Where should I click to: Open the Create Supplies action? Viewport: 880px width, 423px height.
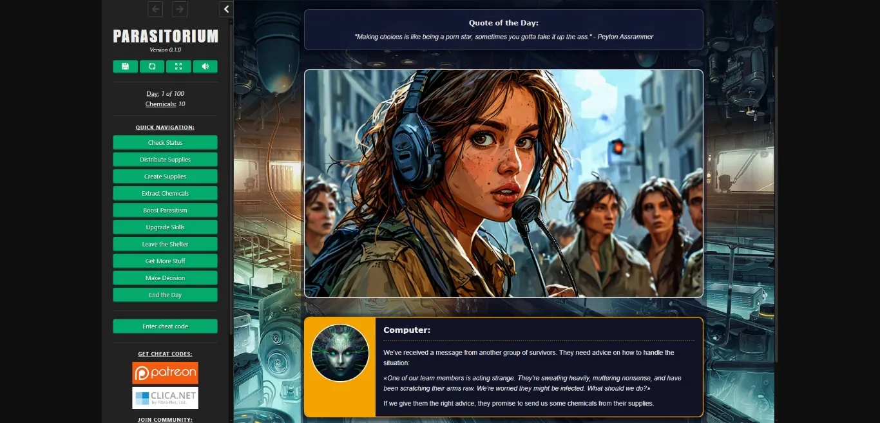165,176
